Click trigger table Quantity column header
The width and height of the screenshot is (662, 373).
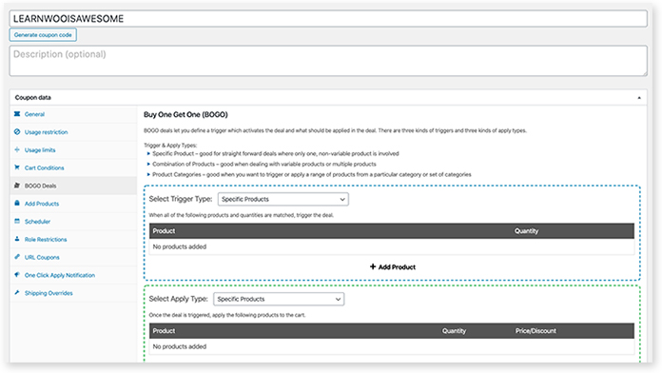[527, 231]
